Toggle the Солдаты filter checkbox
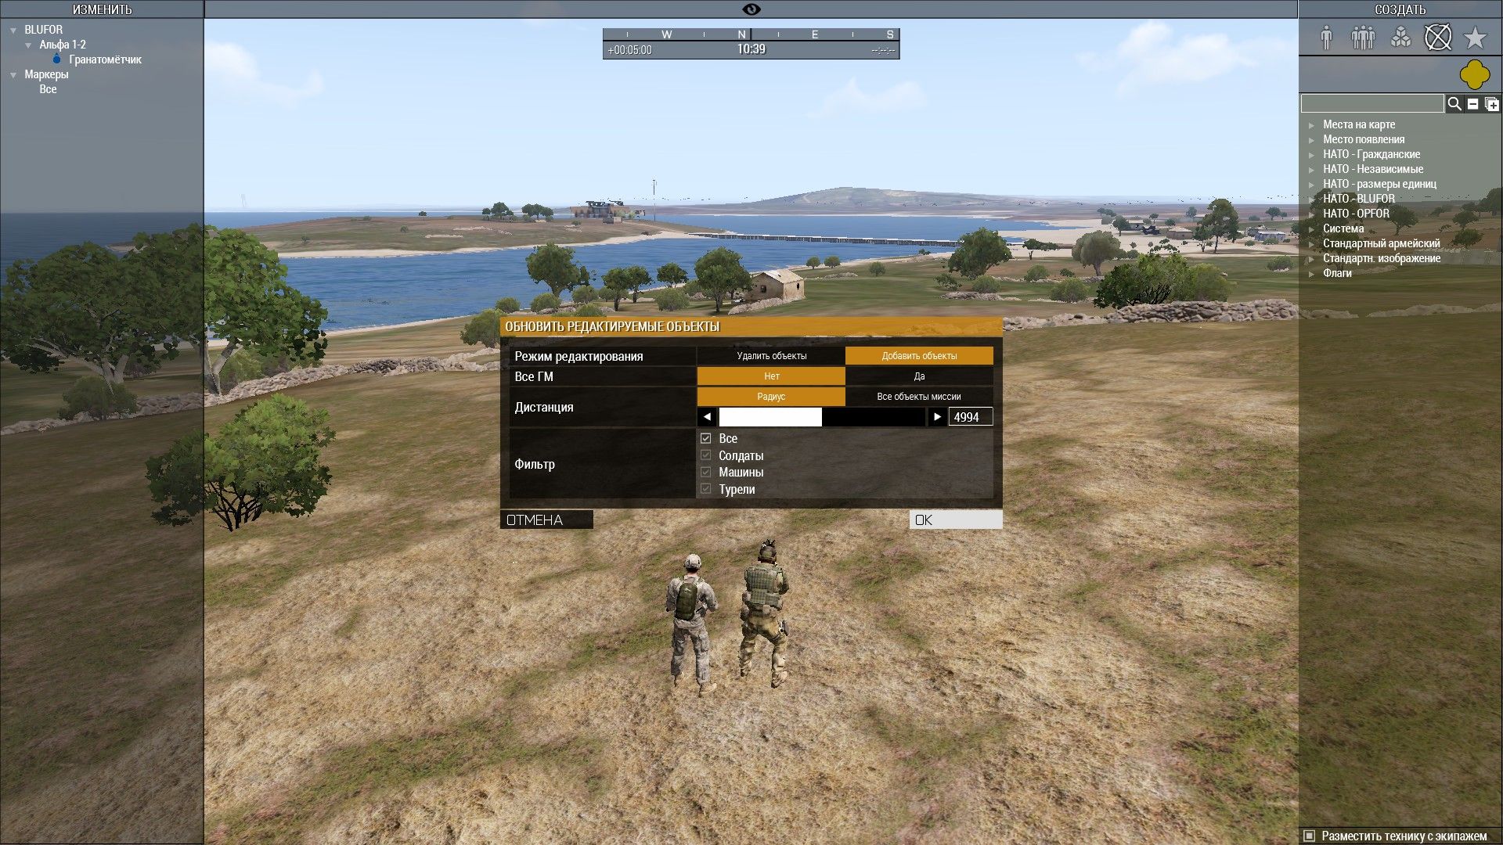 706,455
